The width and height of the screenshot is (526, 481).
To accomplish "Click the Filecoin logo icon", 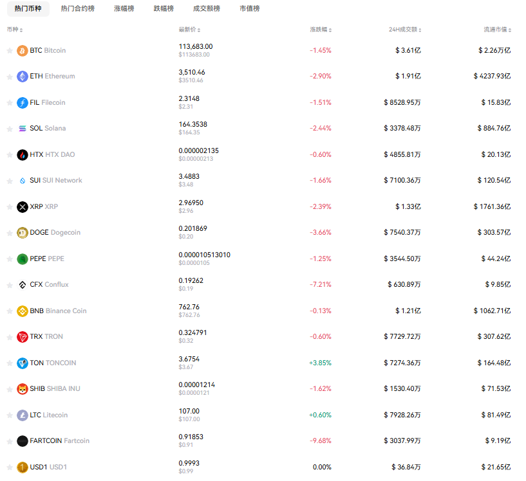I will click(23, 103).
